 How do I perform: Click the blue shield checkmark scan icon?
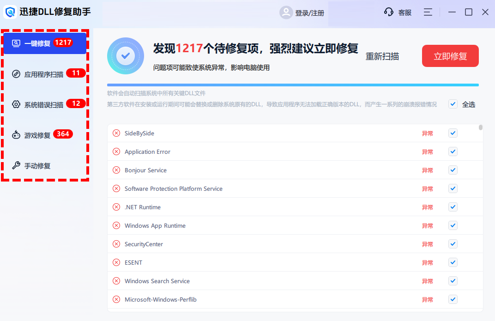click(x=125, y=56)
